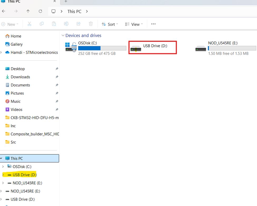The height and width of the screenshot is (206, 257).
Task: Expand the chevron after This PC in the path
Action: 87,12
